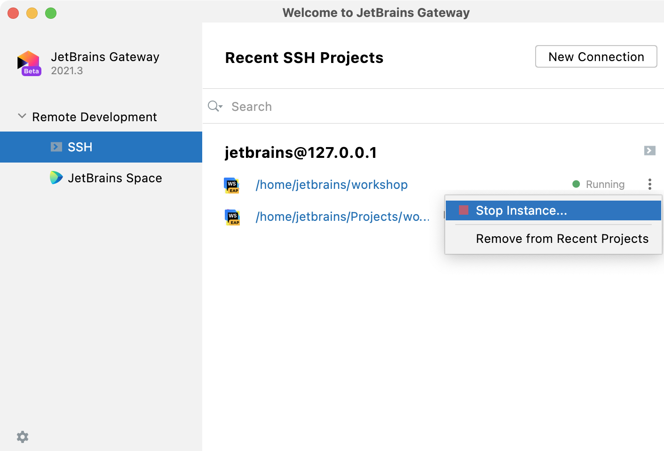
Task: Open the three-dot menu for workshop project
Action: tap(649, 184)
